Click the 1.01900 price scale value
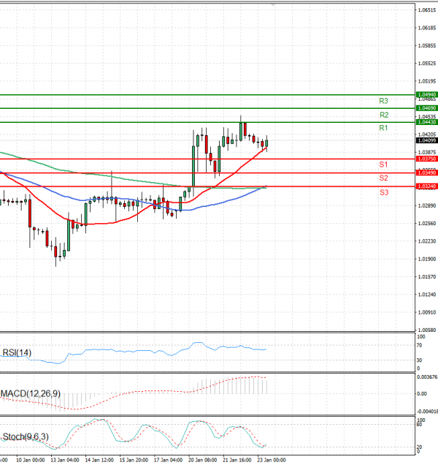Screen dimensions: 438x465 click(427, 259)
